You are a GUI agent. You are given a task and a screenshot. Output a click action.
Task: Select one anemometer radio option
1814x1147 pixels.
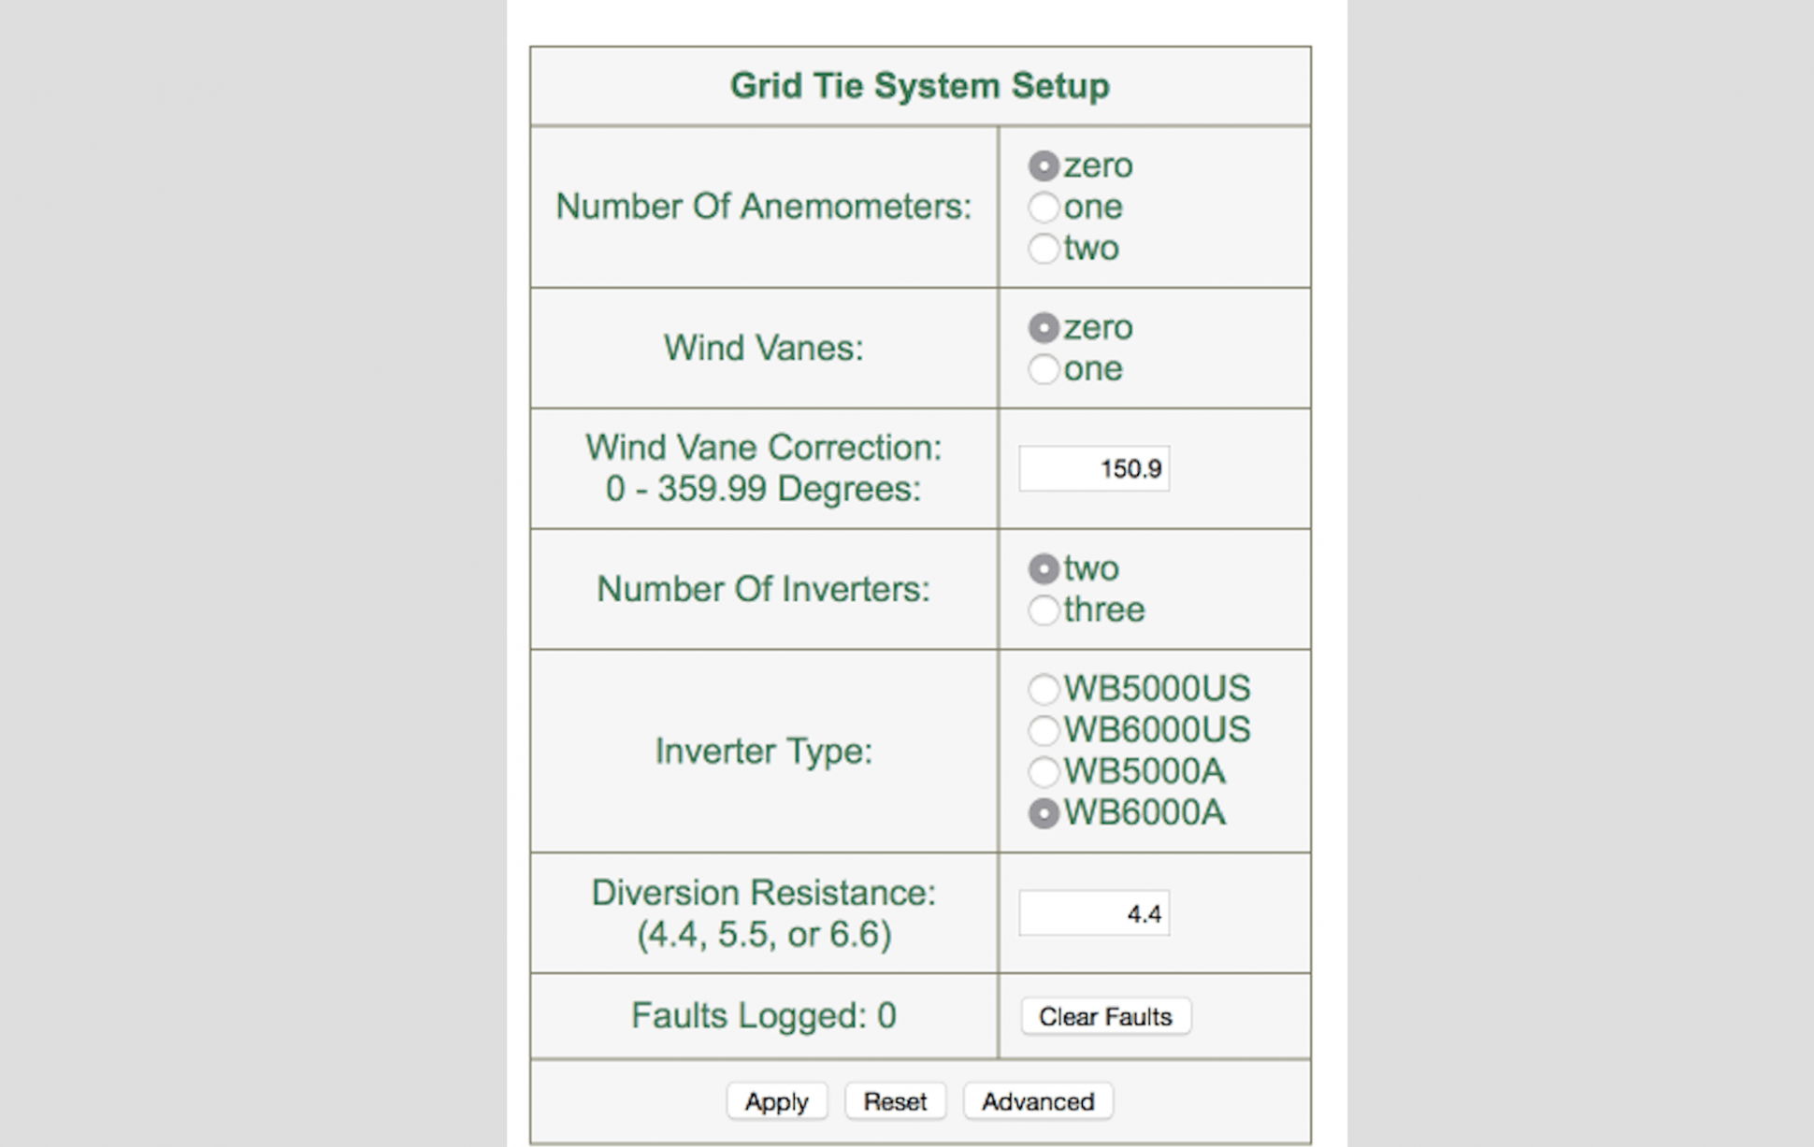tap(1044, 208)
